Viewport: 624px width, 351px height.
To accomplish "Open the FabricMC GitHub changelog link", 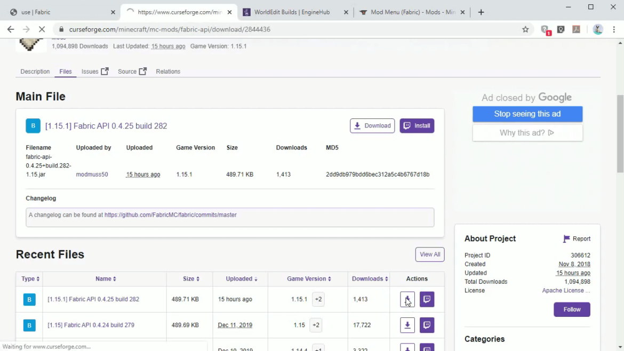I will pyautogui.click(x=170, y=215).
